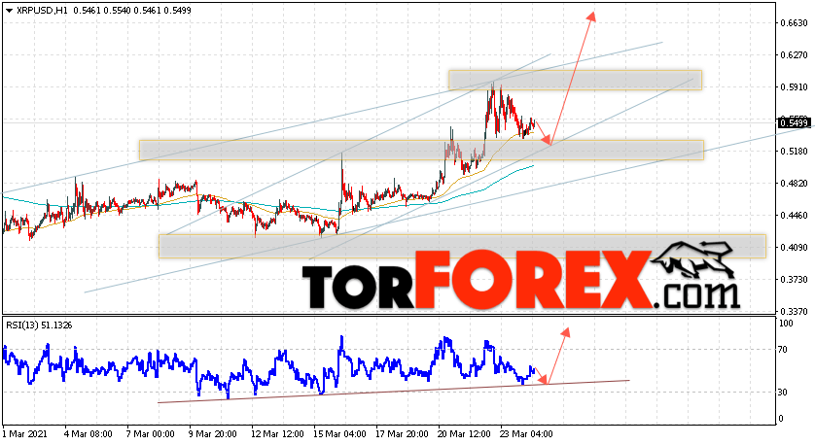Click the 0.3370 price axis label
815x445 pixels.
[x=795, y=312]
